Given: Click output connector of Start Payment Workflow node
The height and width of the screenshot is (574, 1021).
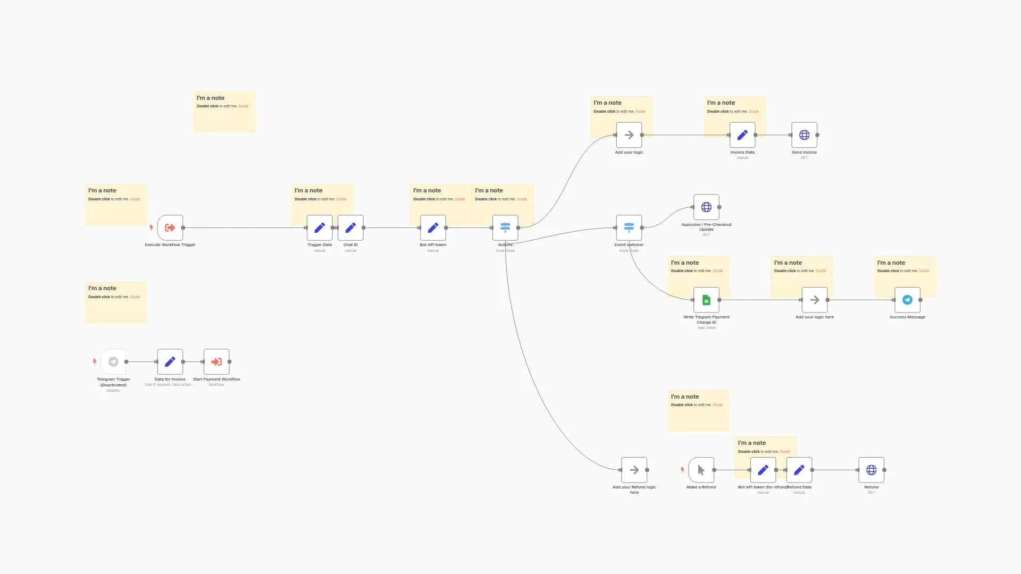Looking at the screenshot, I should point(229,361).
